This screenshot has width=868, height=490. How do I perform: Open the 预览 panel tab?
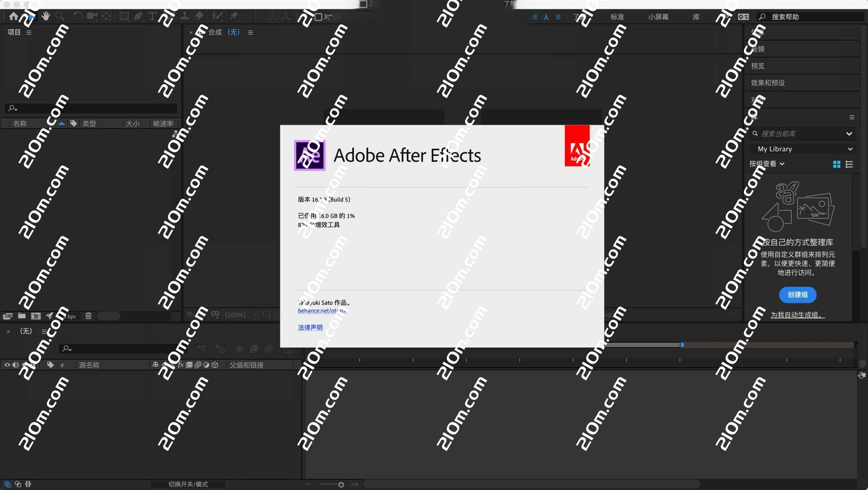tap(757, 66)
